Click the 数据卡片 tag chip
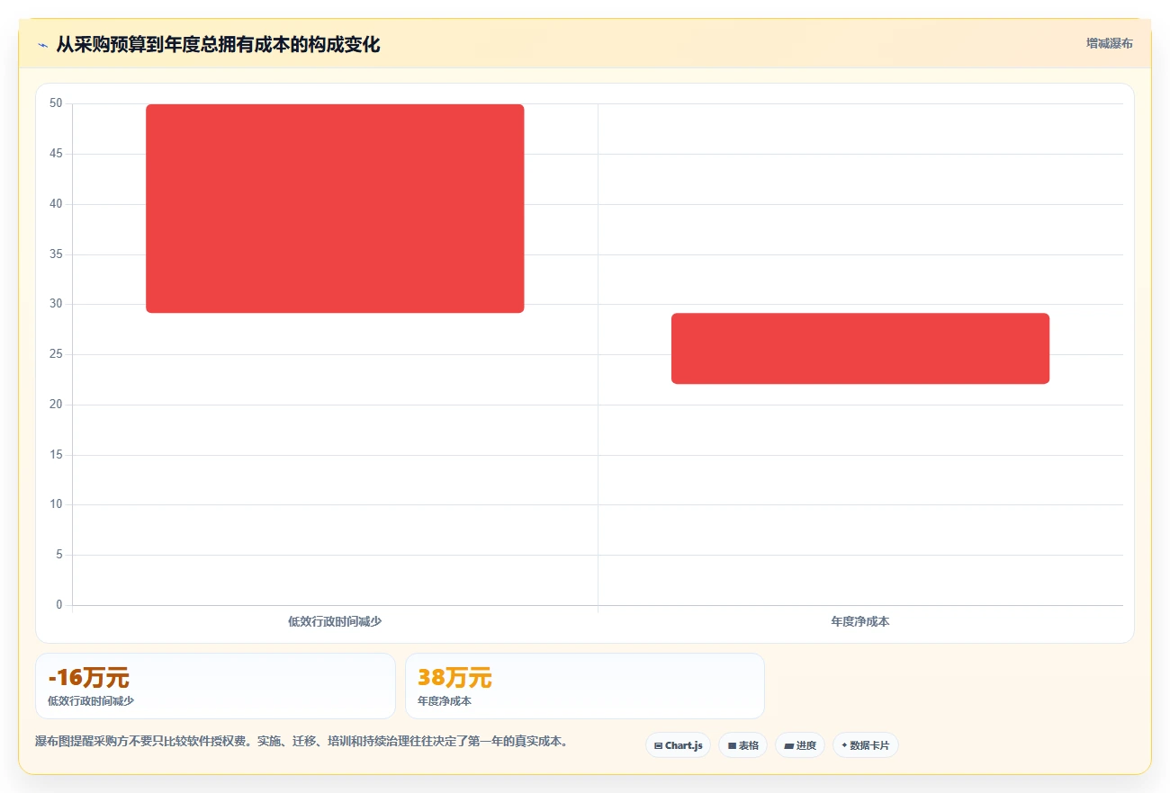Viewport: 1170px width, 793px height. [x=866, y=745]
